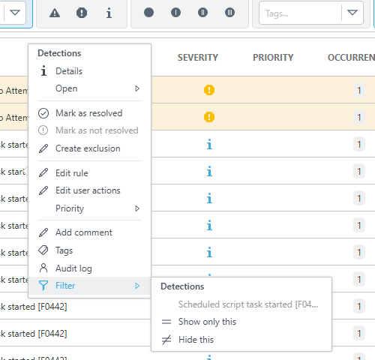Select the double-bar priority filter icon
The height and width of the screenshot is (360, 375).
pos(202,13)
